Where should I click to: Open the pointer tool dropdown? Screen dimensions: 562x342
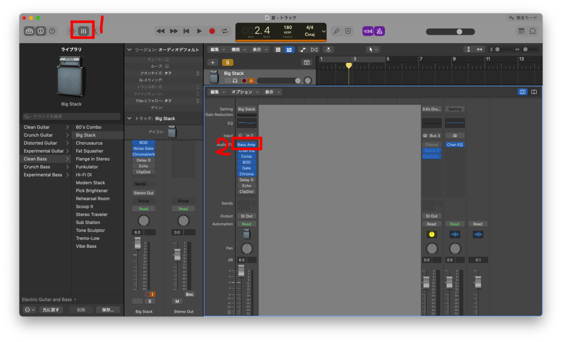click(x=373, y=50)
